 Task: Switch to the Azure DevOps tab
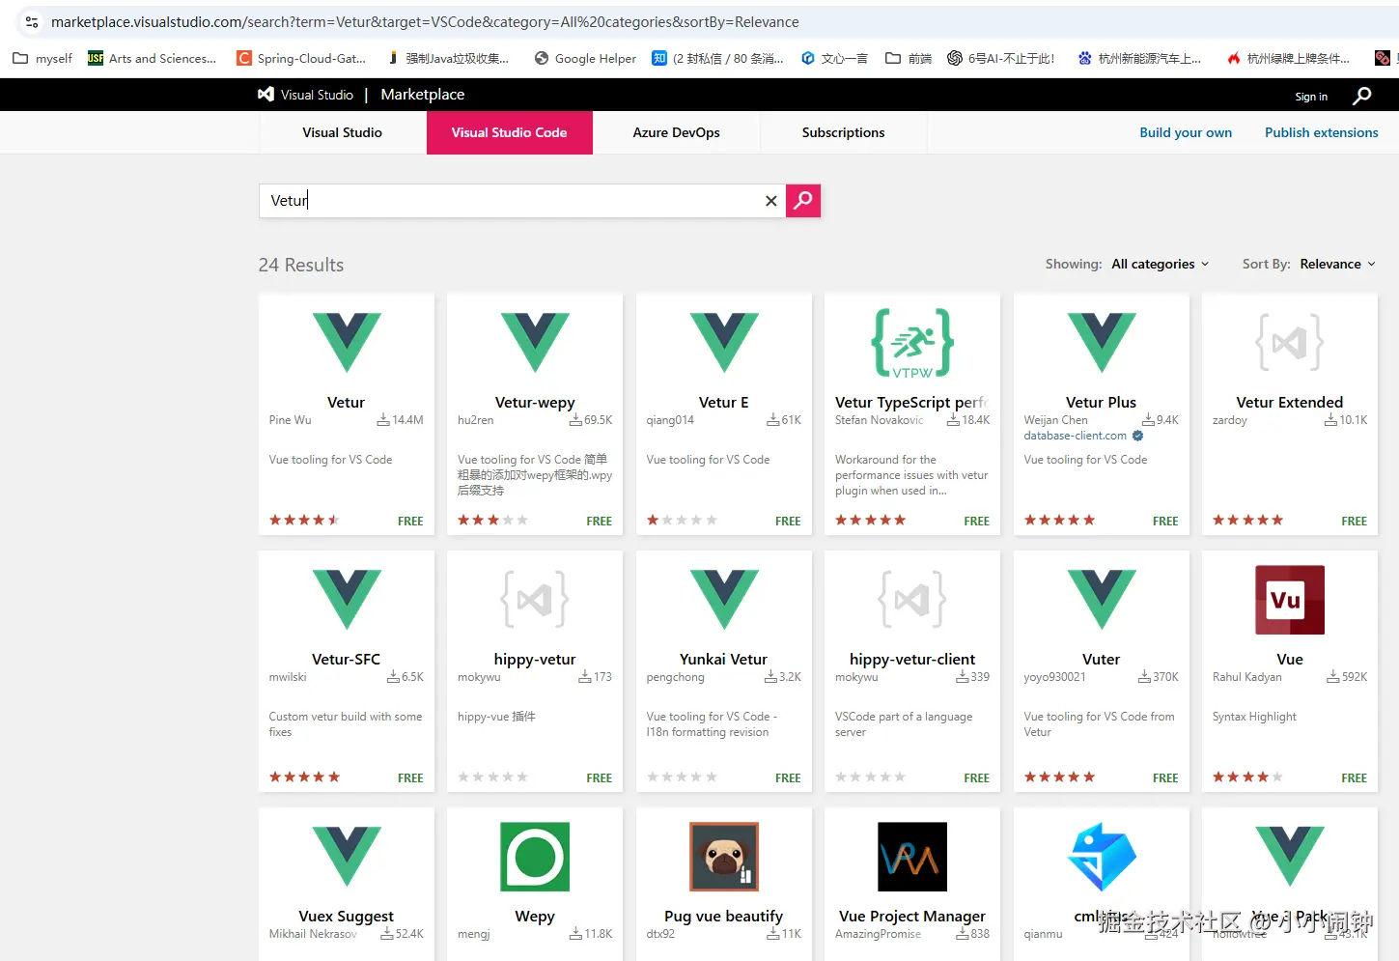pyautogui.click(x=677, y=132)
